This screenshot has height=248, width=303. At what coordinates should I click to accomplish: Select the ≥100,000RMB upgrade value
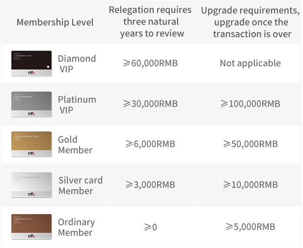tap(250, 104)
